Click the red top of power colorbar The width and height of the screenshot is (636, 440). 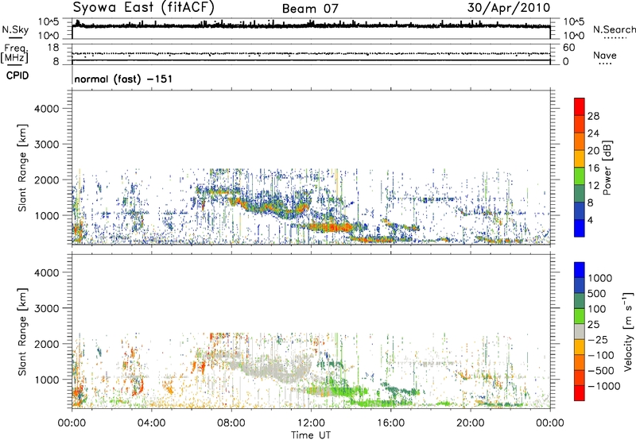(580, 106)
